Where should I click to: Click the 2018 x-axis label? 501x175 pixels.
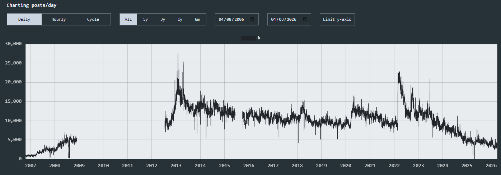click(x=297, y=165)
